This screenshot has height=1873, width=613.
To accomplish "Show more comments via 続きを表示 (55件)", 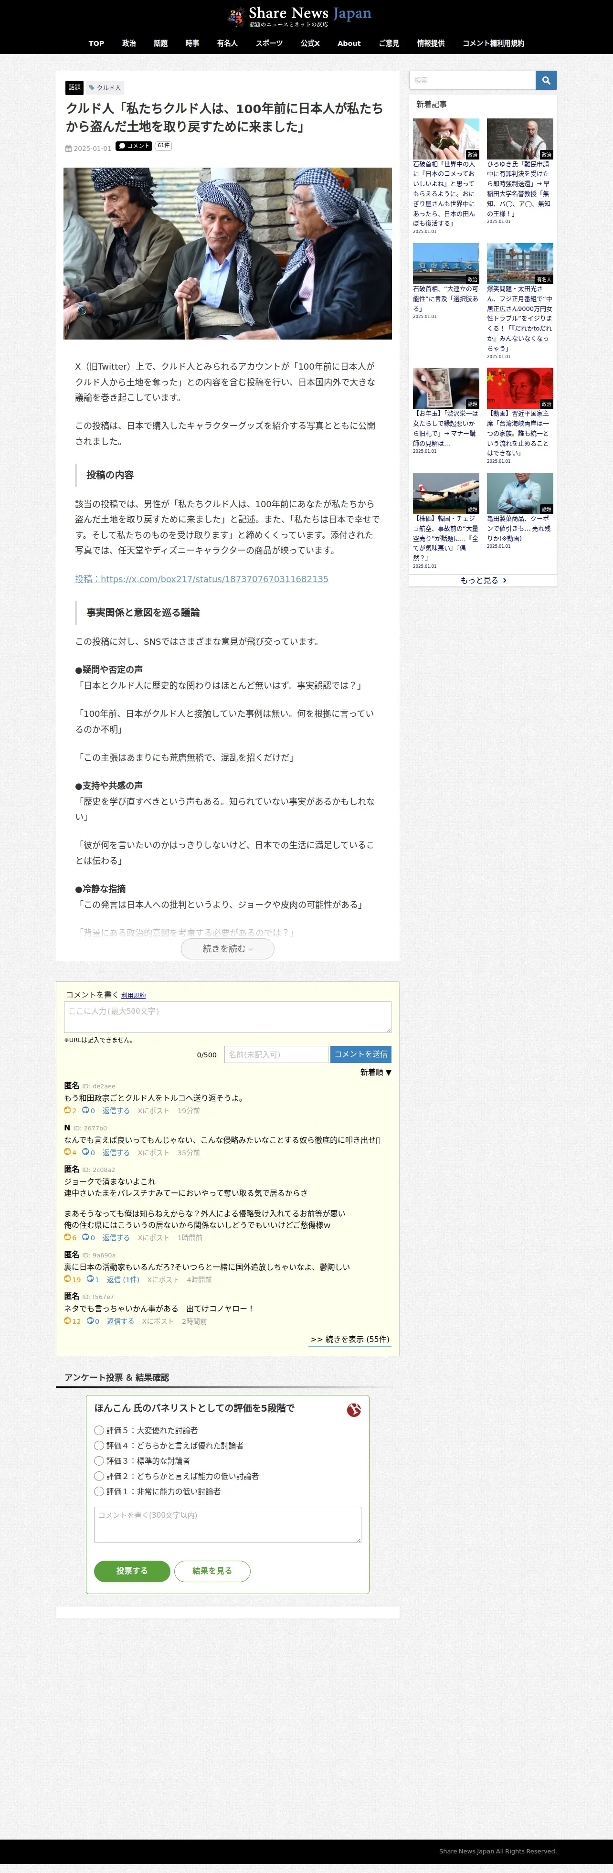I will point(350,1339).
